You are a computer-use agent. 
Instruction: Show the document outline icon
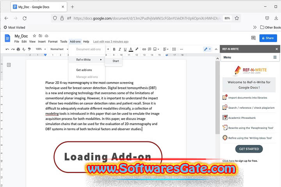pos(9,65)
